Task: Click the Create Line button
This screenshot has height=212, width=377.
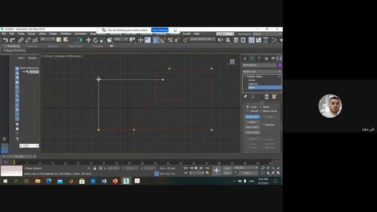Action: pyautogui.click(x=252, y=117)
